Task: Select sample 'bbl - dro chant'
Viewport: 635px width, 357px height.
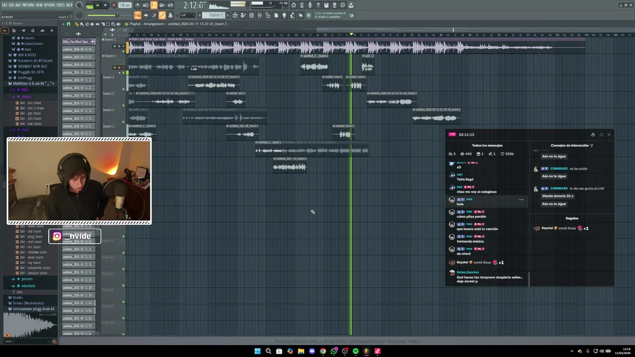Action: [31, 103]
